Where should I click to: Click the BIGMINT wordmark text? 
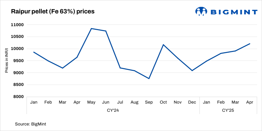click(x=234, y=12)
